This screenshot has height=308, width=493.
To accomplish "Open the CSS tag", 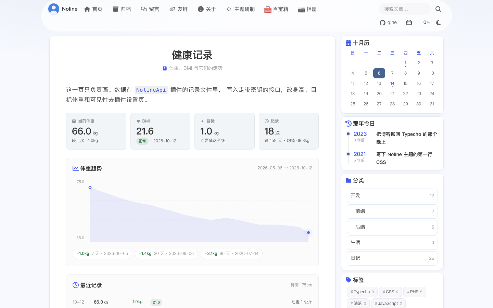I will 390,292.
